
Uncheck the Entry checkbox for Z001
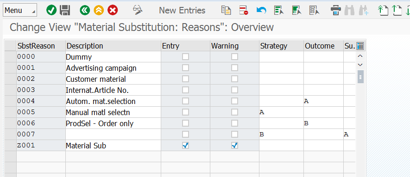[185, 146]
